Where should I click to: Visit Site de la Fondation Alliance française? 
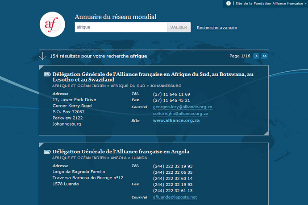(271, 3)
